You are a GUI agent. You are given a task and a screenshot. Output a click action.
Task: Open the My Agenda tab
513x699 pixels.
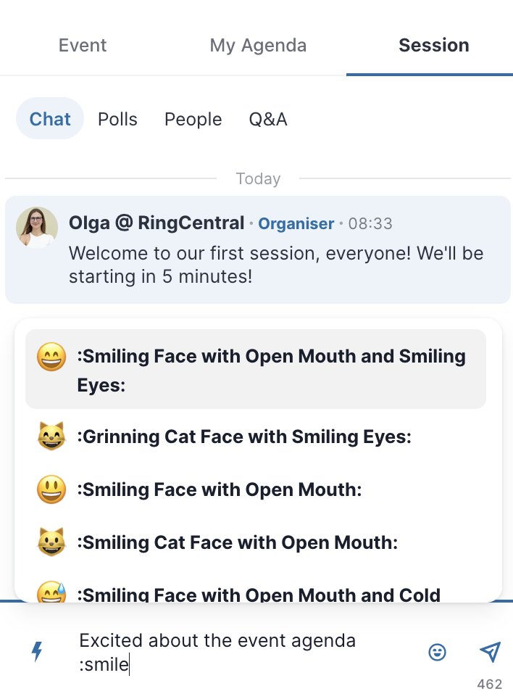pos(258,45)
